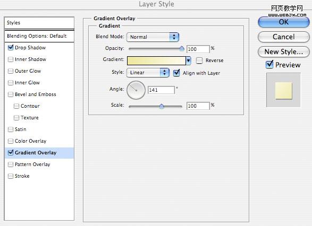Click the Cancel button
This screenshot has height=226, width=312.
click(x=284, y=37)
